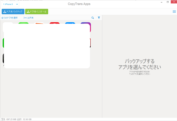Click the filter funnel icon
177x121 pixels.
[x=99, y=18]
